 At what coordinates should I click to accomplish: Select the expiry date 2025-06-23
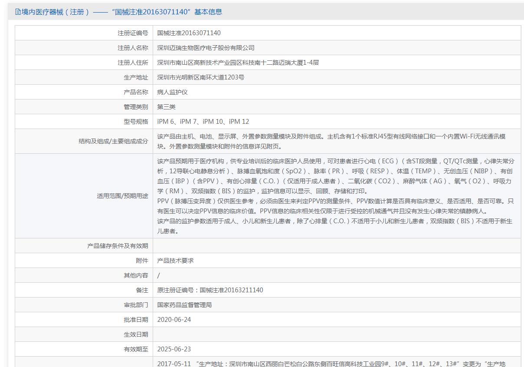pos(174,349)
